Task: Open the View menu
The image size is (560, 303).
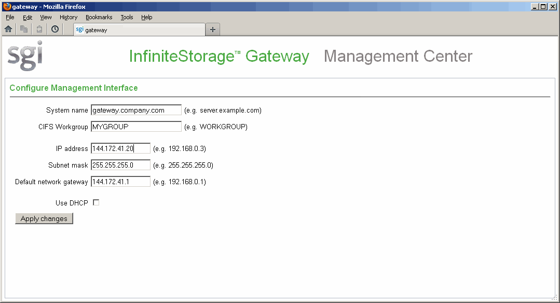Action: click(x=46, y=17)
